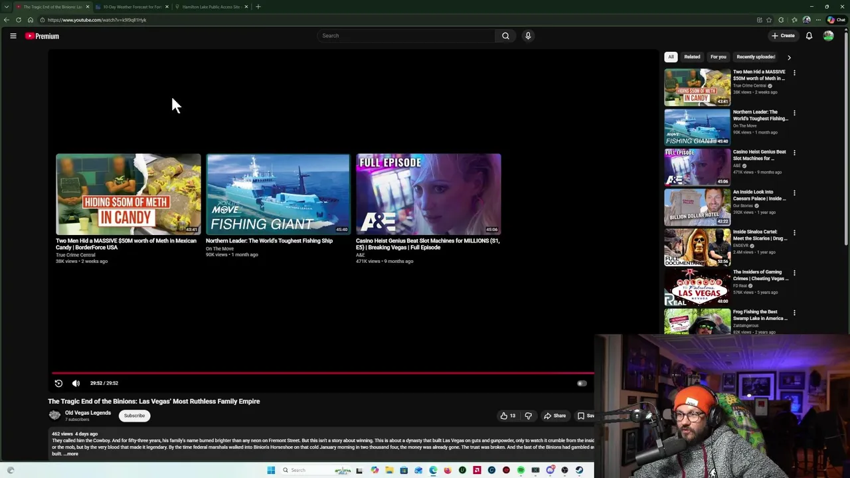The height and width of the screenshot is (478, 850).
Task: Click the browser home icon
Action: coord(31,20)
